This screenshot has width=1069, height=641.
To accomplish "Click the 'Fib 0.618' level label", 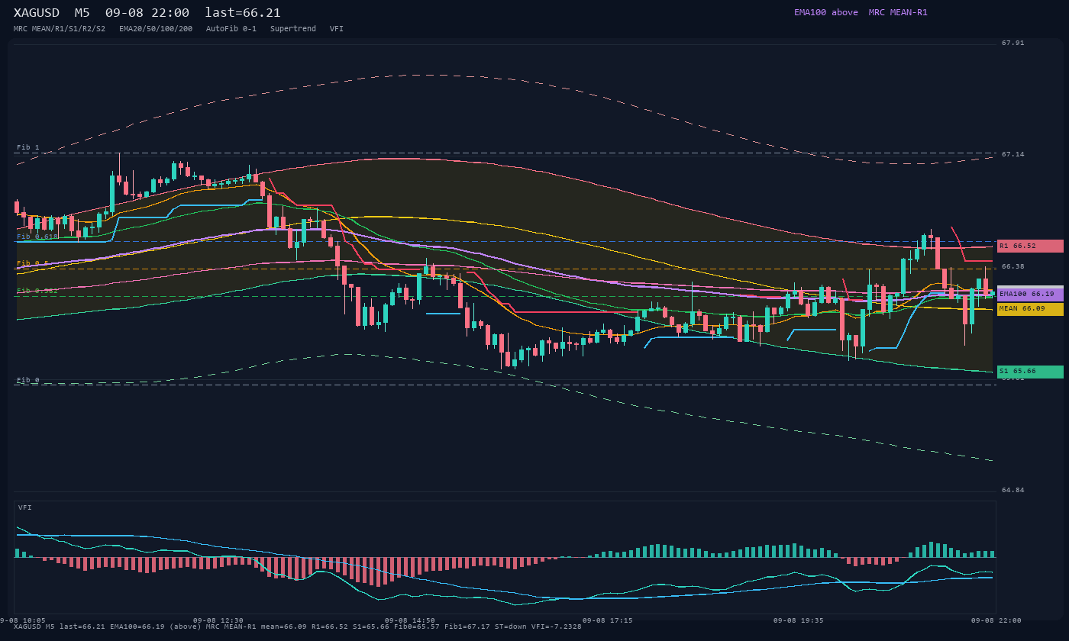I will coord(37,237).
